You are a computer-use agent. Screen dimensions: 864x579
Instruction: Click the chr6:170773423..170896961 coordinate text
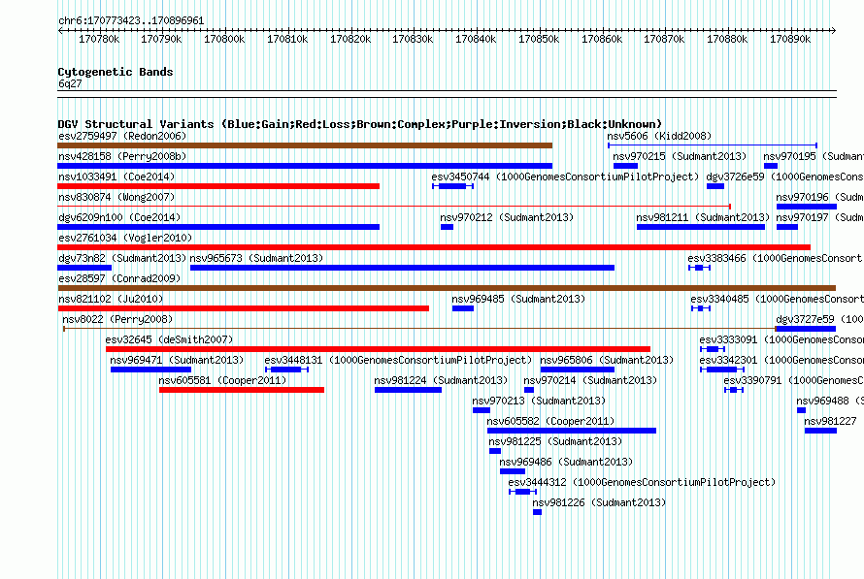pos(131,20)
